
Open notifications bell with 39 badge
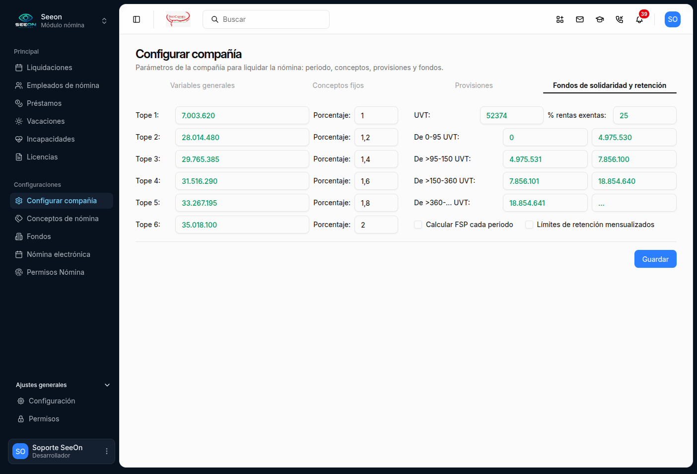click(x=639, y=19)
